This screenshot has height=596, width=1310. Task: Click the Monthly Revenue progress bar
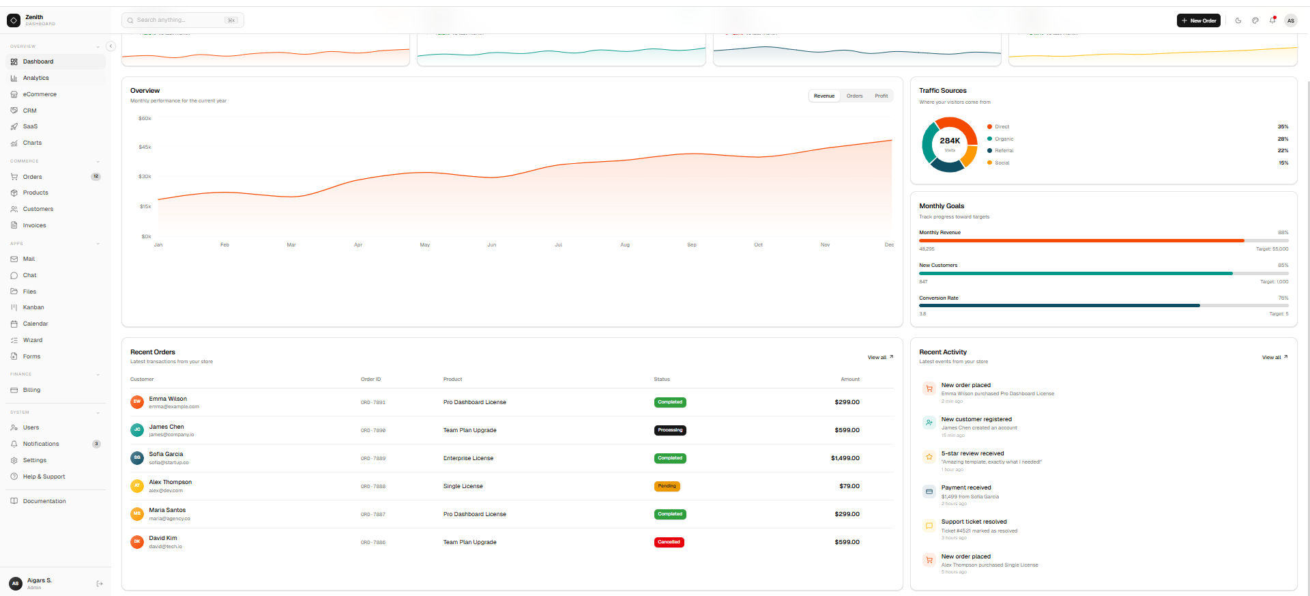(1104, 240)
